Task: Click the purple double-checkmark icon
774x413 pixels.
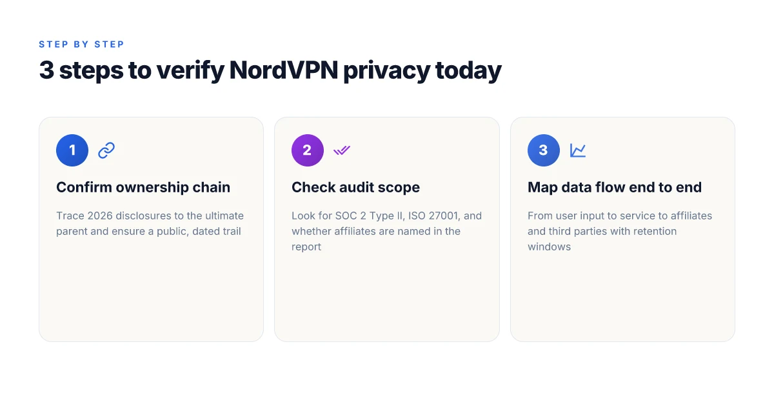Action: (342, 150)
